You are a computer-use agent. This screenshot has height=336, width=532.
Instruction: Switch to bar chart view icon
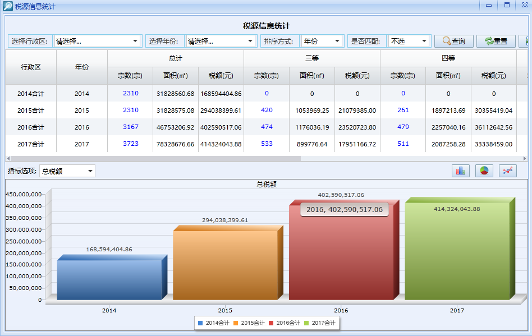pyautogui.click(x=461, y=171)
